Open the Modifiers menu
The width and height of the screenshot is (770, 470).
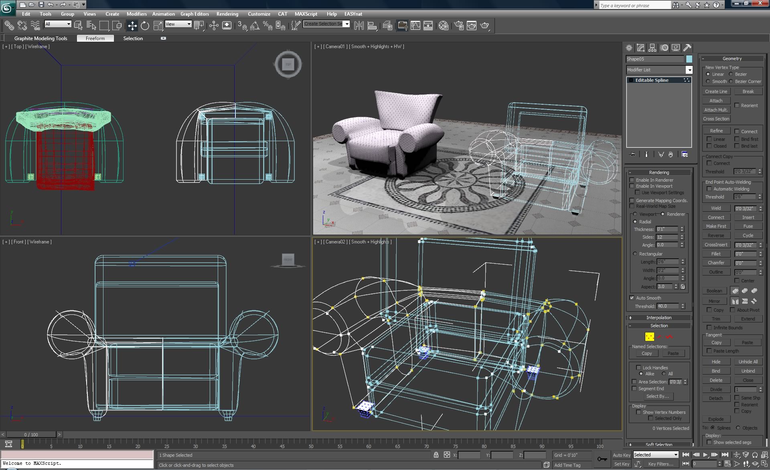[135, 14]
